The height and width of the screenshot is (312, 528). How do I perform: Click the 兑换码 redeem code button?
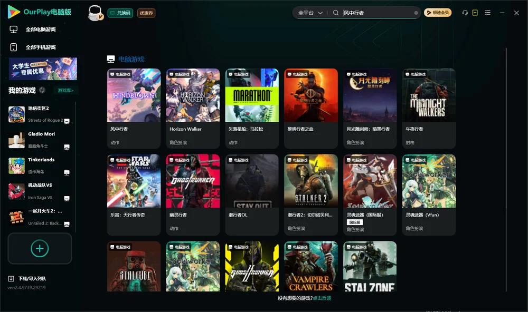(x=120, y=13)
